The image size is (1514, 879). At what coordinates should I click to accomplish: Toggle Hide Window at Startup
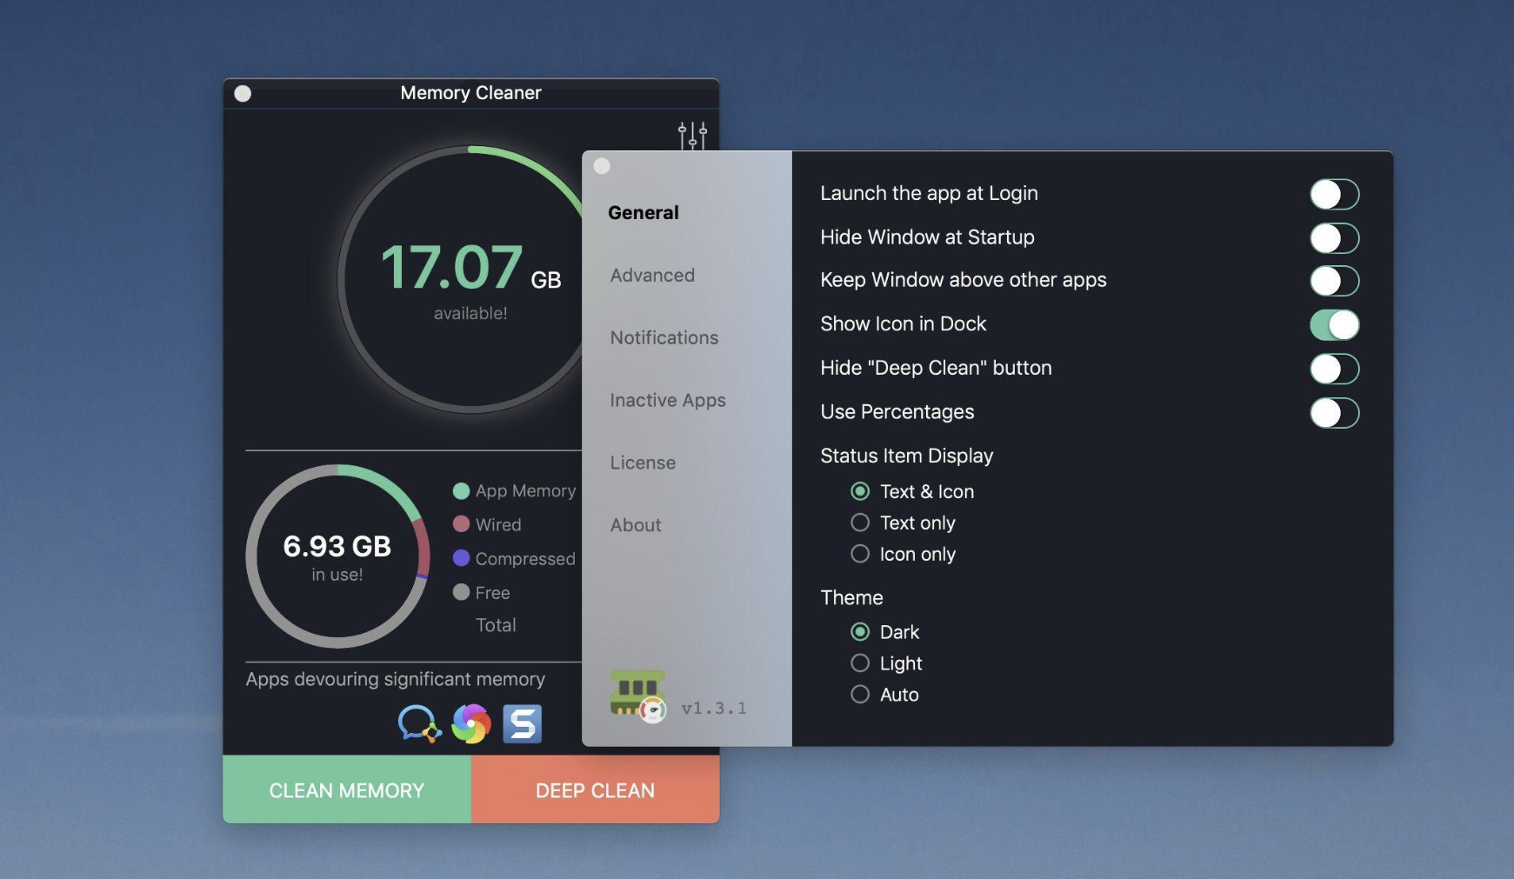[x=1334, y=237]
